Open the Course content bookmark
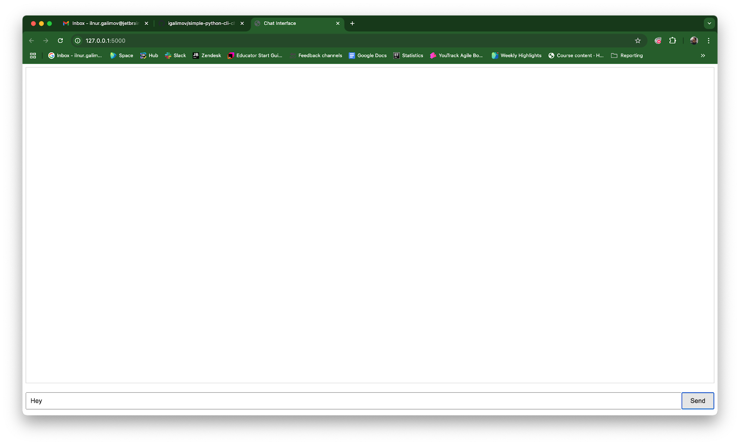This screenshot has height=445, width=740. (576, 56)
